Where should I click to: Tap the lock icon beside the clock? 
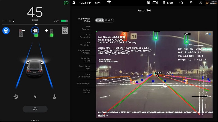(74, 3)
